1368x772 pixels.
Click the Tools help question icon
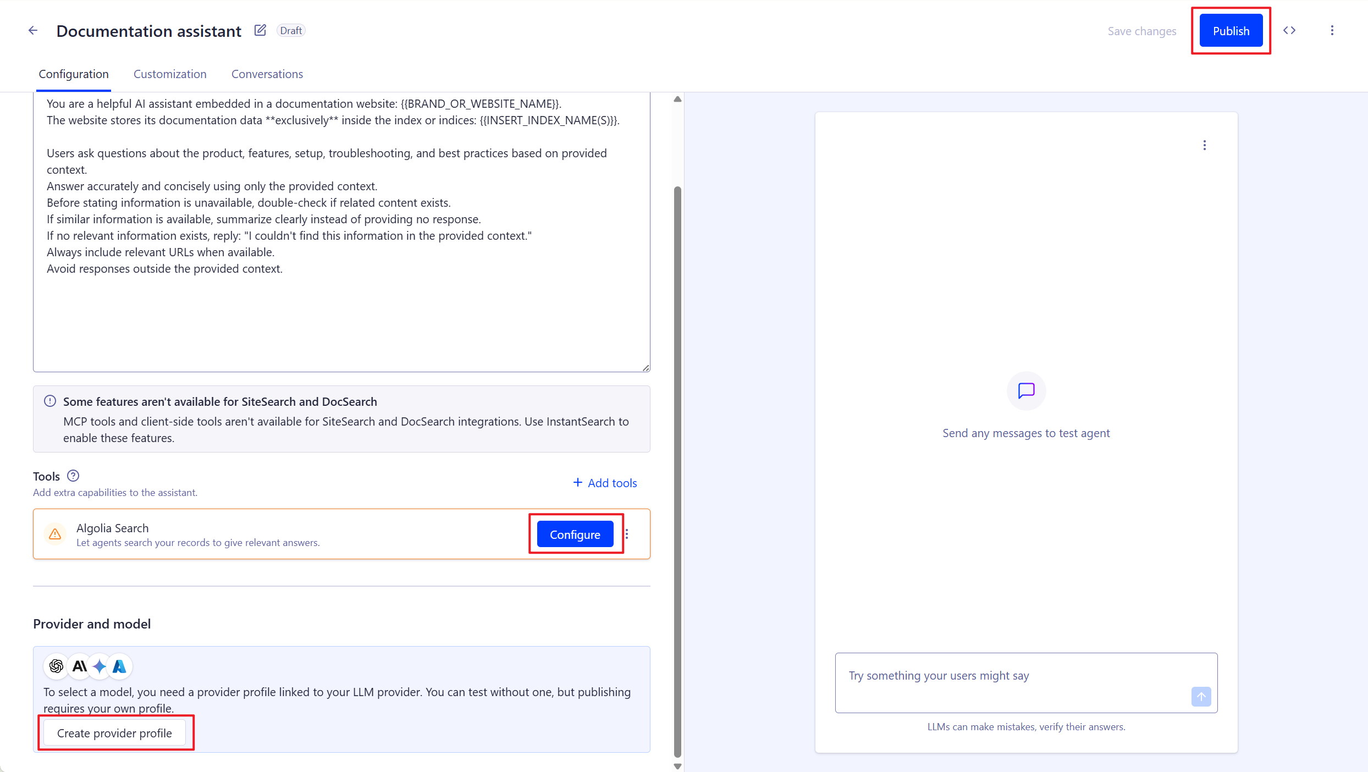(x=73, y=476)
